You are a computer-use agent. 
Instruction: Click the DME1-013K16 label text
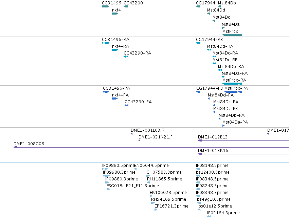pyautogui.click(x=213, y=151)
